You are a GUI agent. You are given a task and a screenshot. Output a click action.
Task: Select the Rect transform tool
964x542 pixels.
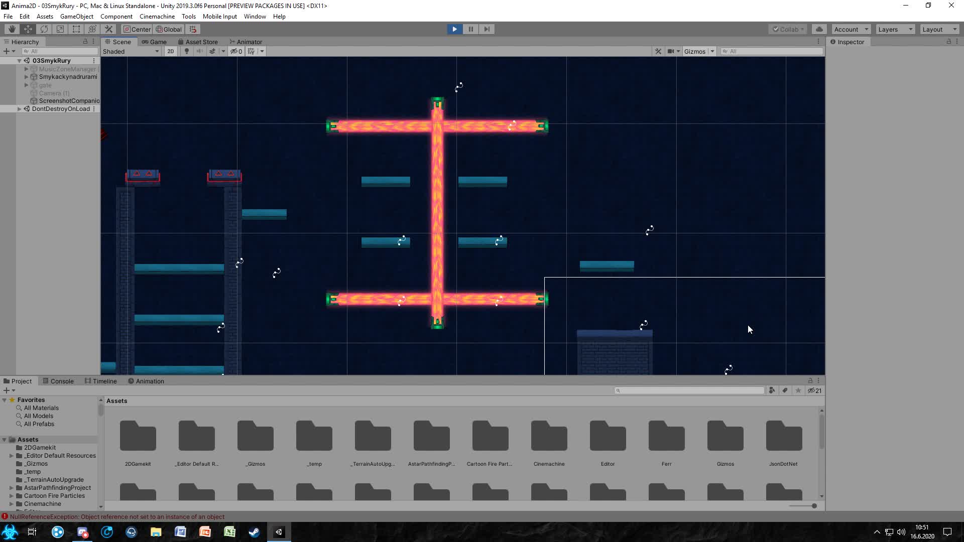pyautogui.click(x=76, y=29)
